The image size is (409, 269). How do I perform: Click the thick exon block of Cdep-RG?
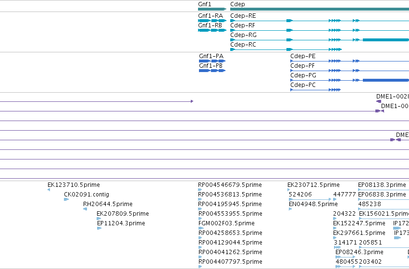pyautogui.click(x=386, y=40)
